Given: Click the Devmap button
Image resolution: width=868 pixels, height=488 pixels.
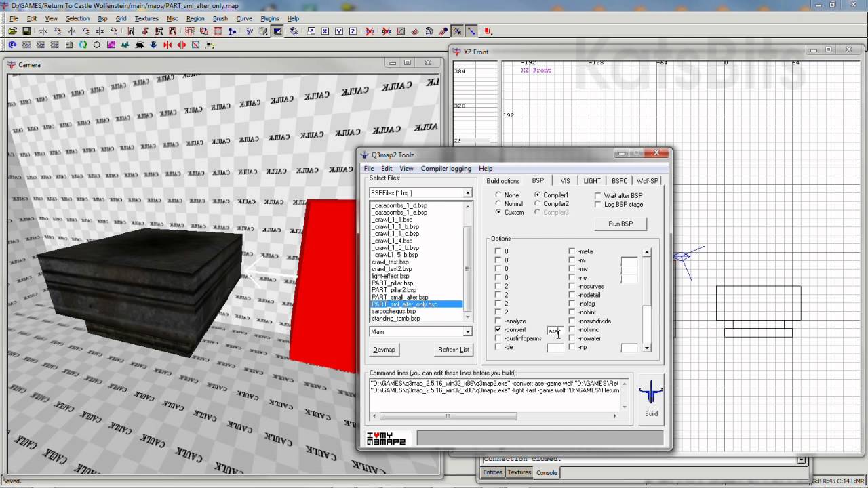Looking at the screenshot, I should pyautogui.click(x=384, y=350).
